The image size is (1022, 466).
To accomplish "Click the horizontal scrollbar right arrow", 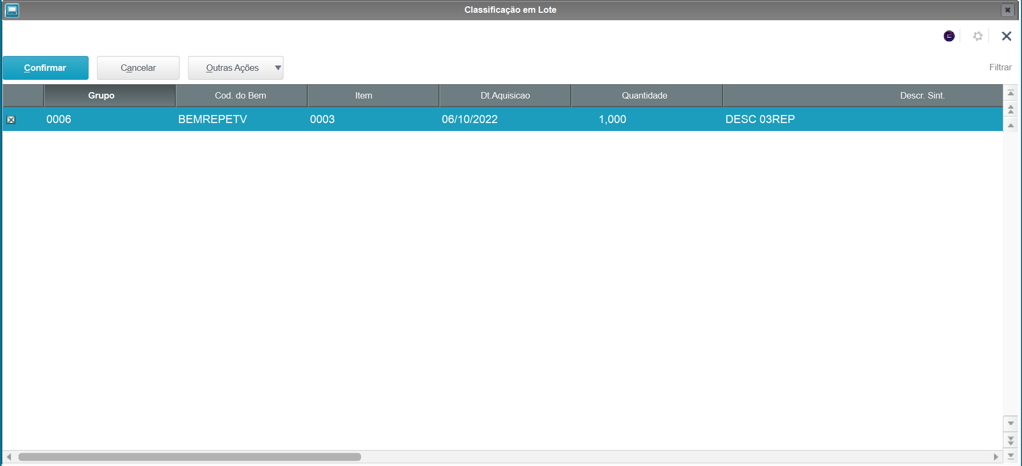I will coord(995,457).
